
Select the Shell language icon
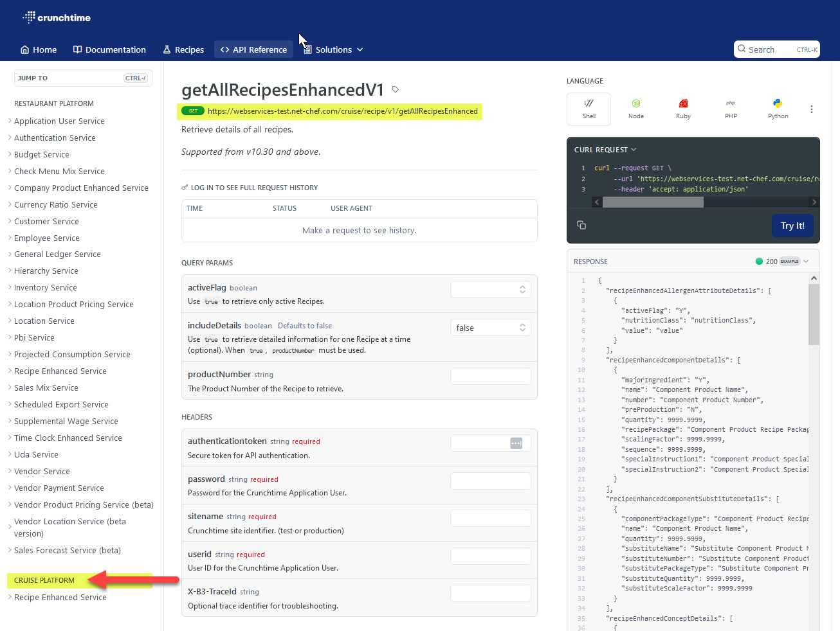[589, 109]
